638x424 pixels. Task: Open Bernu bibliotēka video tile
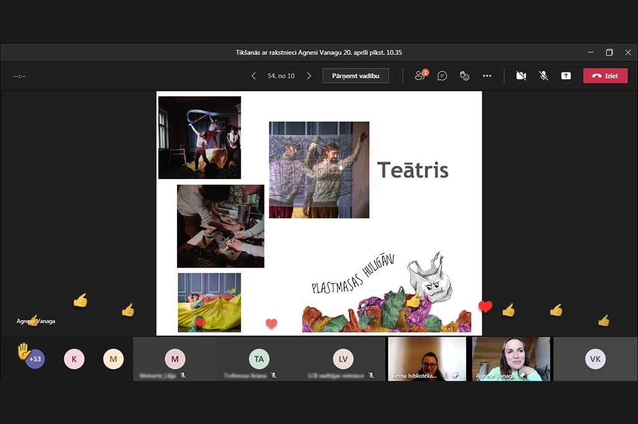click(x=427, y=359)
